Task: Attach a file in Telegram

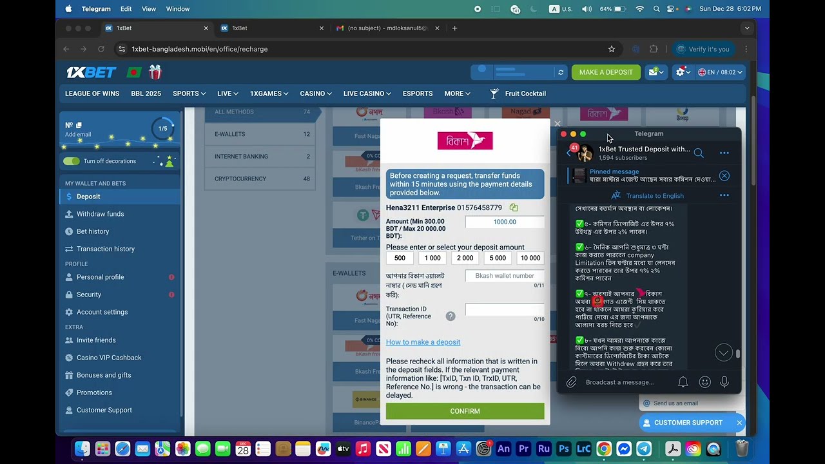Action: click(571, 382)
